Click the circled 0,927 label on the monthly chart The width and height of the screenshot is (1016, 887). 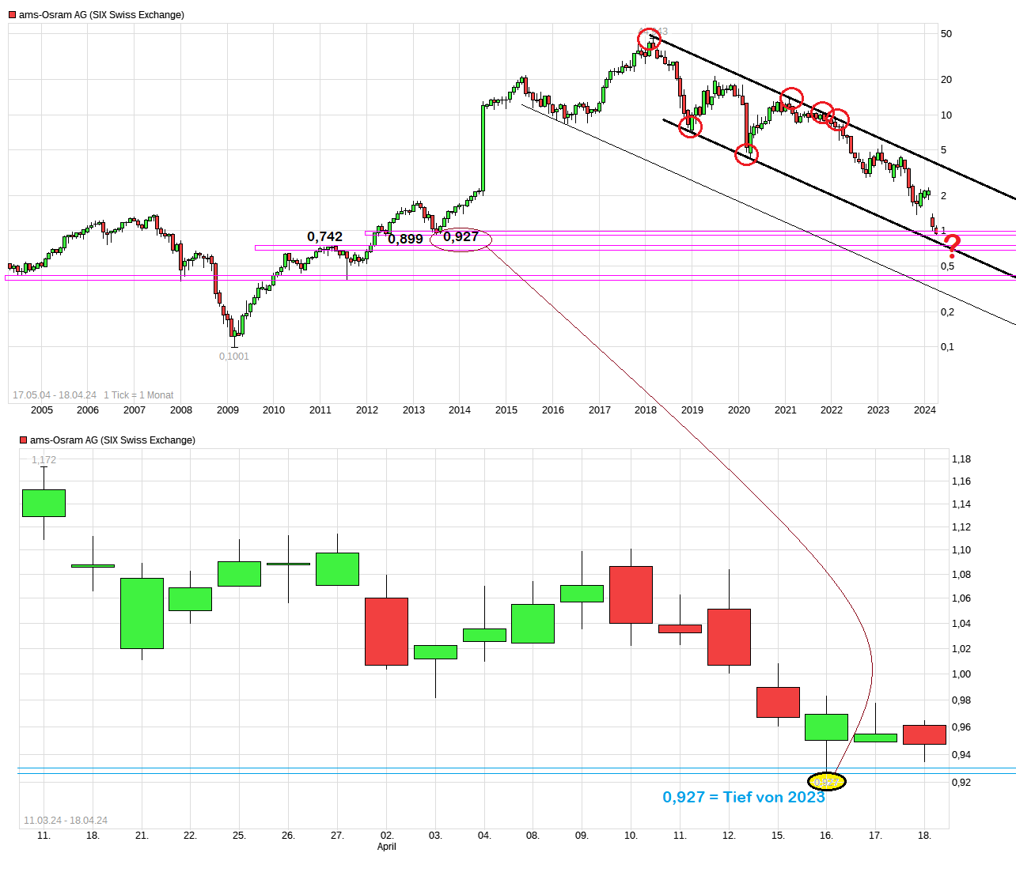tap(461, 236)
